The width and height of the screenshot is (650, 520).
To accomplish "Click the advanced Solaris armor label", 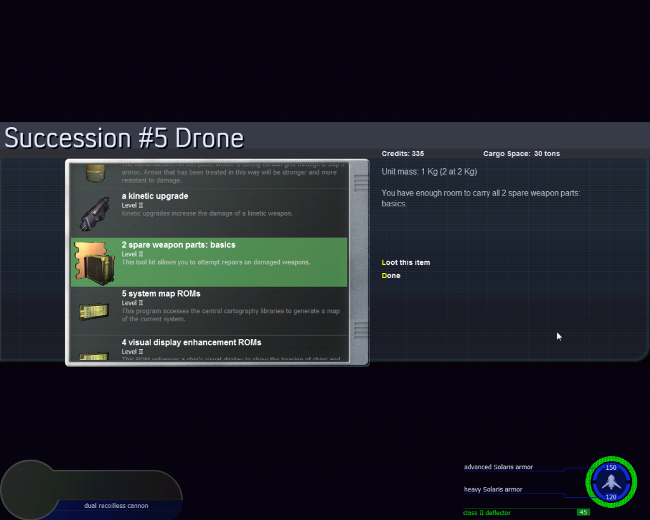I will [498, 467].
